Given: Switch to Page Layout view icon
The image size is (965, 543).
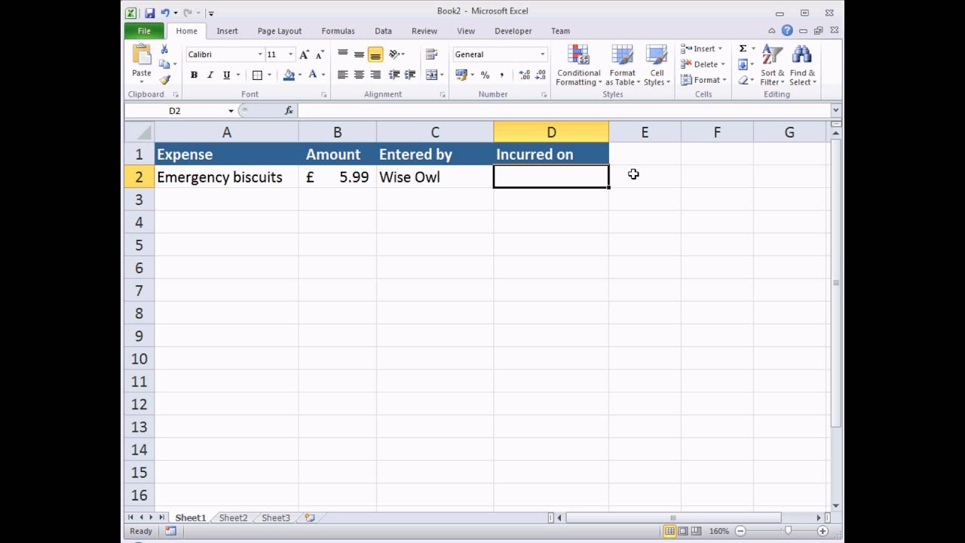Looking at the screenshot, I should click(682, 531).
